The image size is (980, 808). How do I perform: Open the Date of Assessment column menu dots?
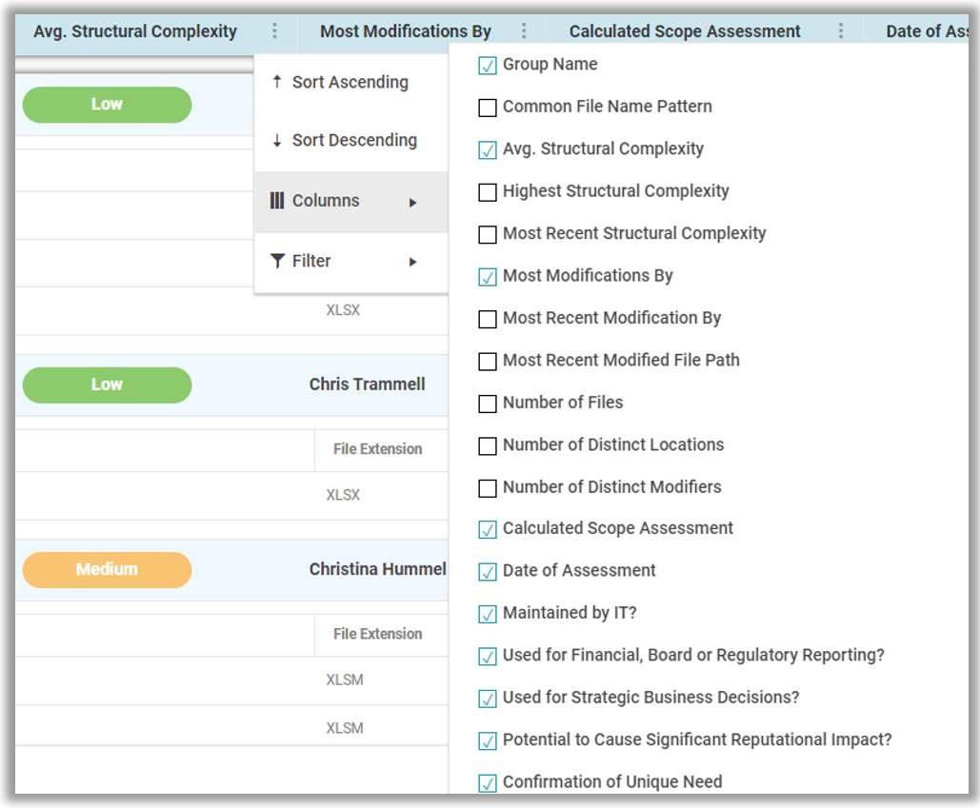(971, 30)
